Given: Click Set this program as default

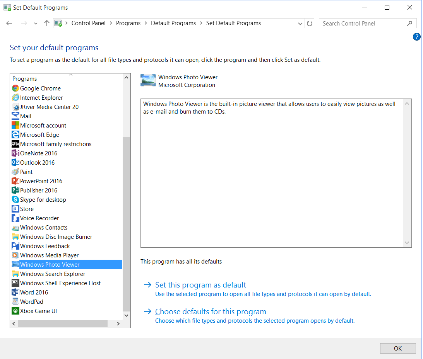Looking at the screenshot, I should [x=200, y=285].
